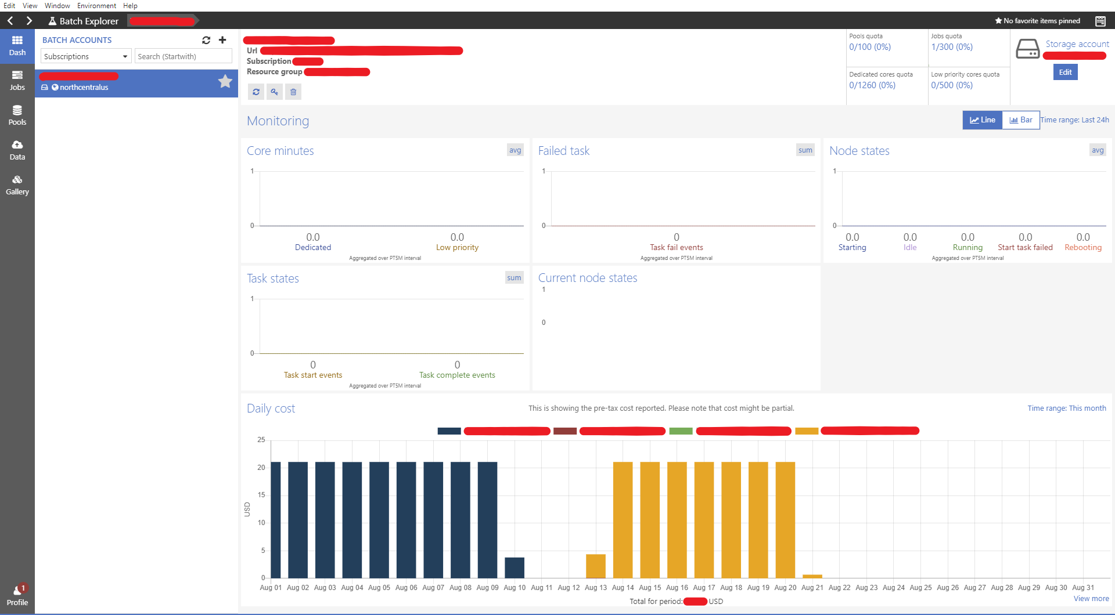Toggle favorite star on northcentralus account
This screenshot has height=615, width=1115.
tap(225, 81)
